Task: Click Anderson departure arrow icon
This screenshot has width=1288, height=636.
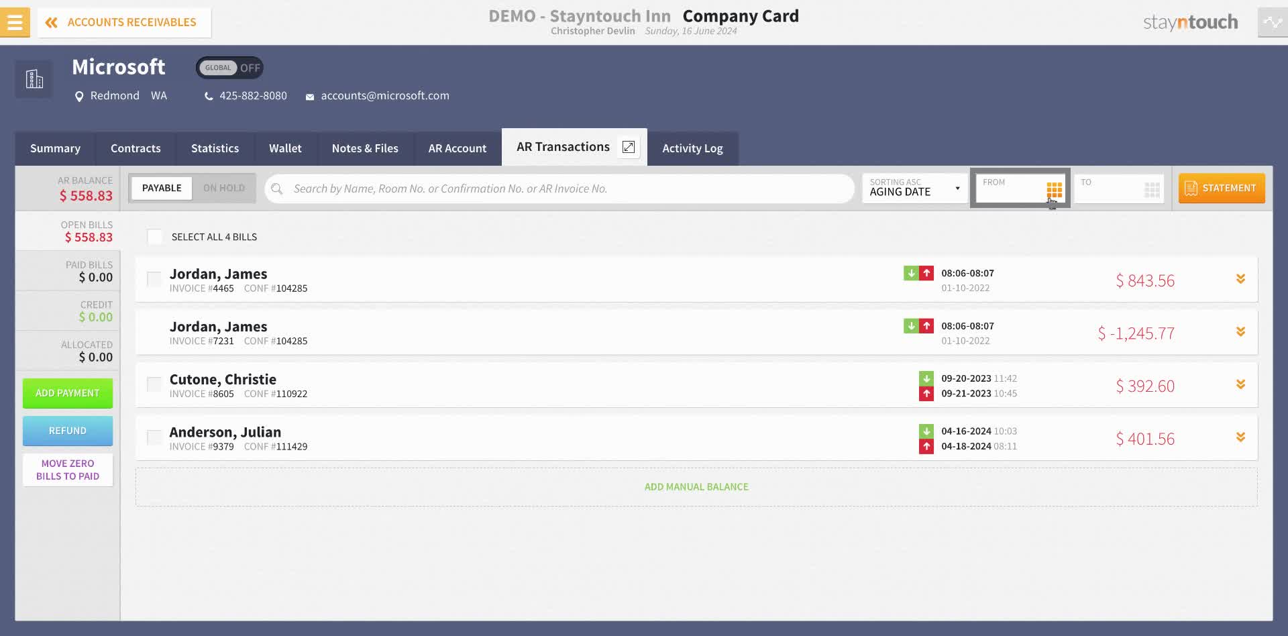Action: point(926,447)
